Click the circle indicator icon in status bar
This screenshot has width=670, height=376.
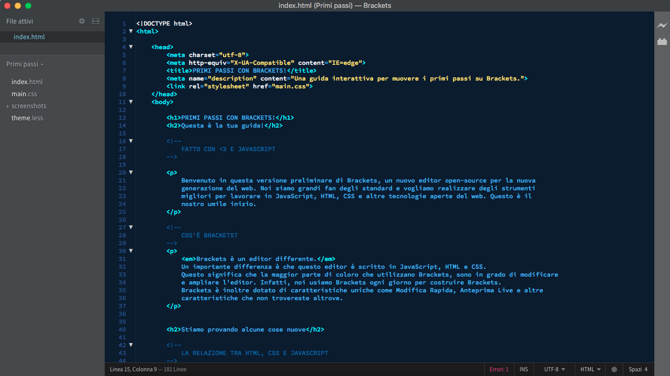[x=614, y=369]
